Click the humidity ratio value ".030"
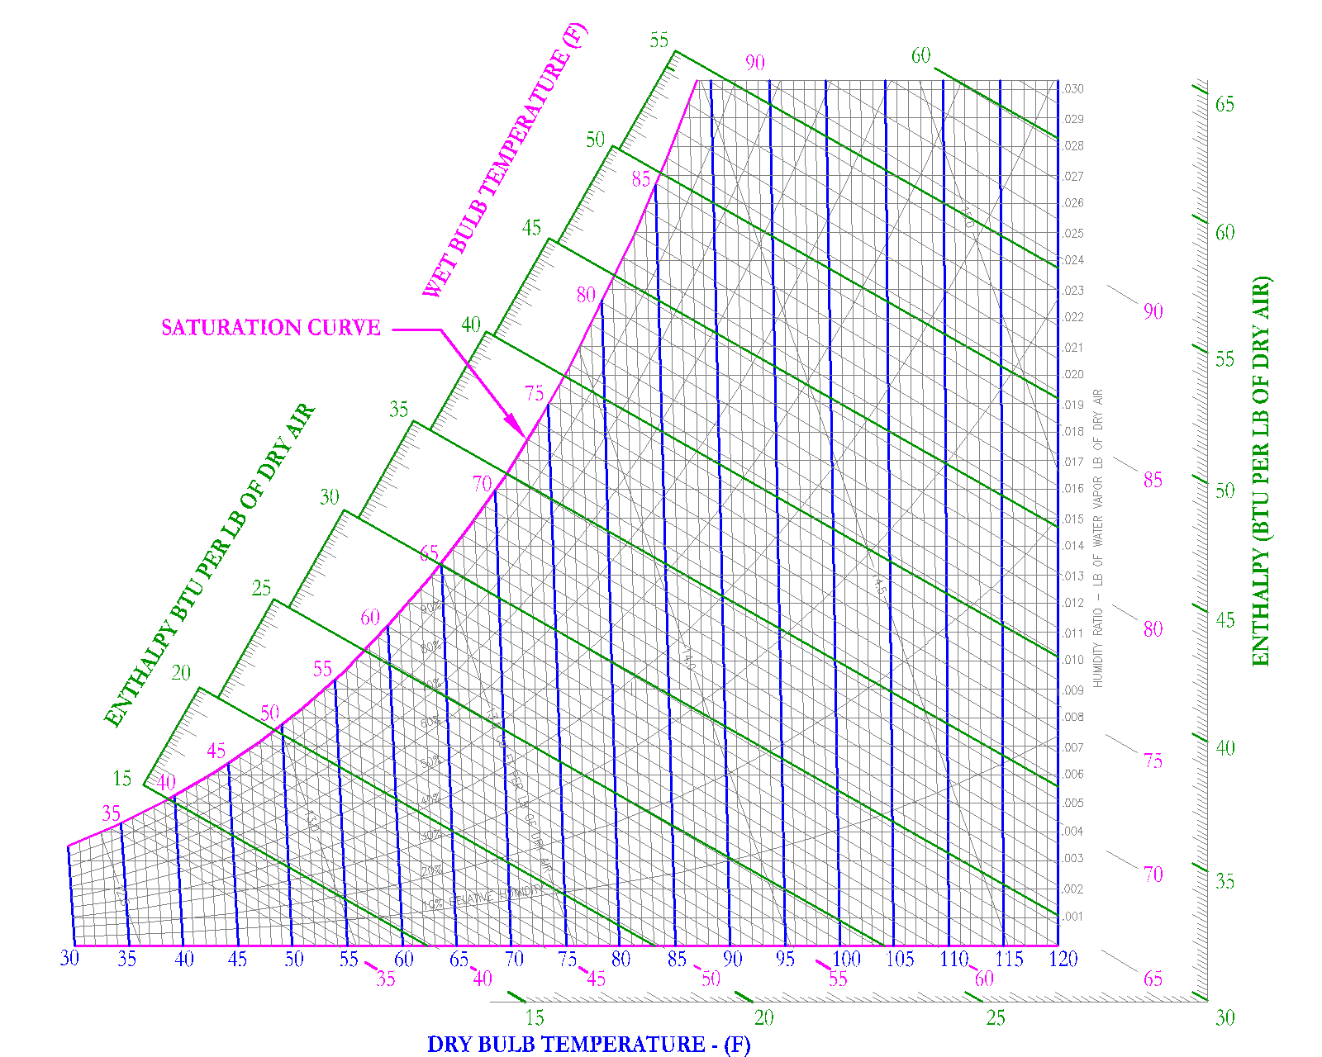Viewport: 1322px width, 1057px height. (x=1073, y=89)
